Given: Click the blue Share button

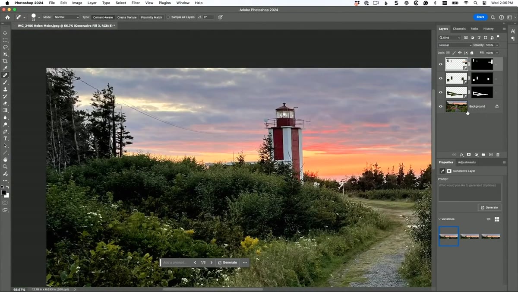Looking at the screenshot, I should tap(480, 17).
